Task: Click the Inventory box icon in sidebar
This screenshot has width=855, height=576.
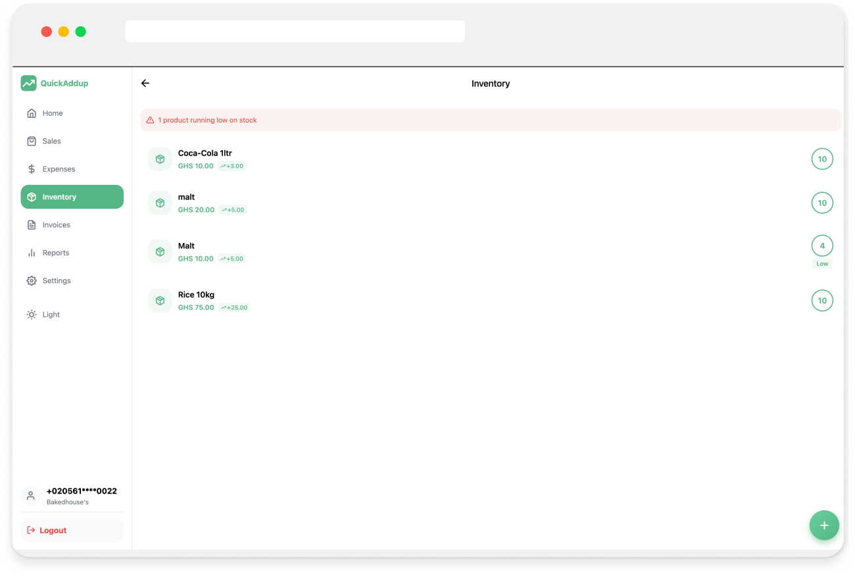Action: [x=31, y=196]
